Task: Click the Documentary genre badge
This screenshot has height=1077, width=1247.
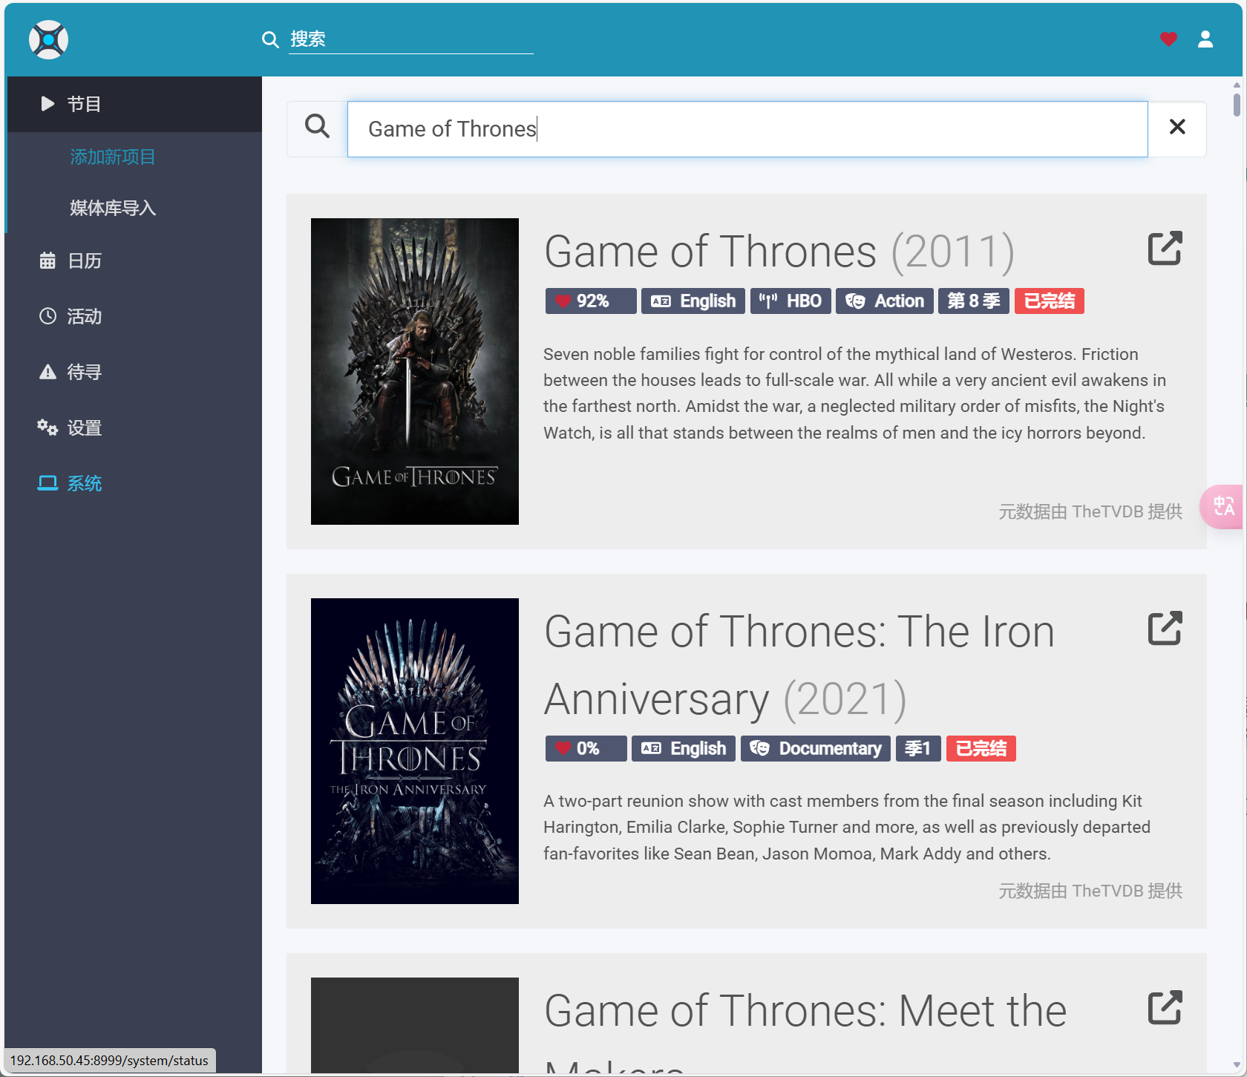Action: 816,749
